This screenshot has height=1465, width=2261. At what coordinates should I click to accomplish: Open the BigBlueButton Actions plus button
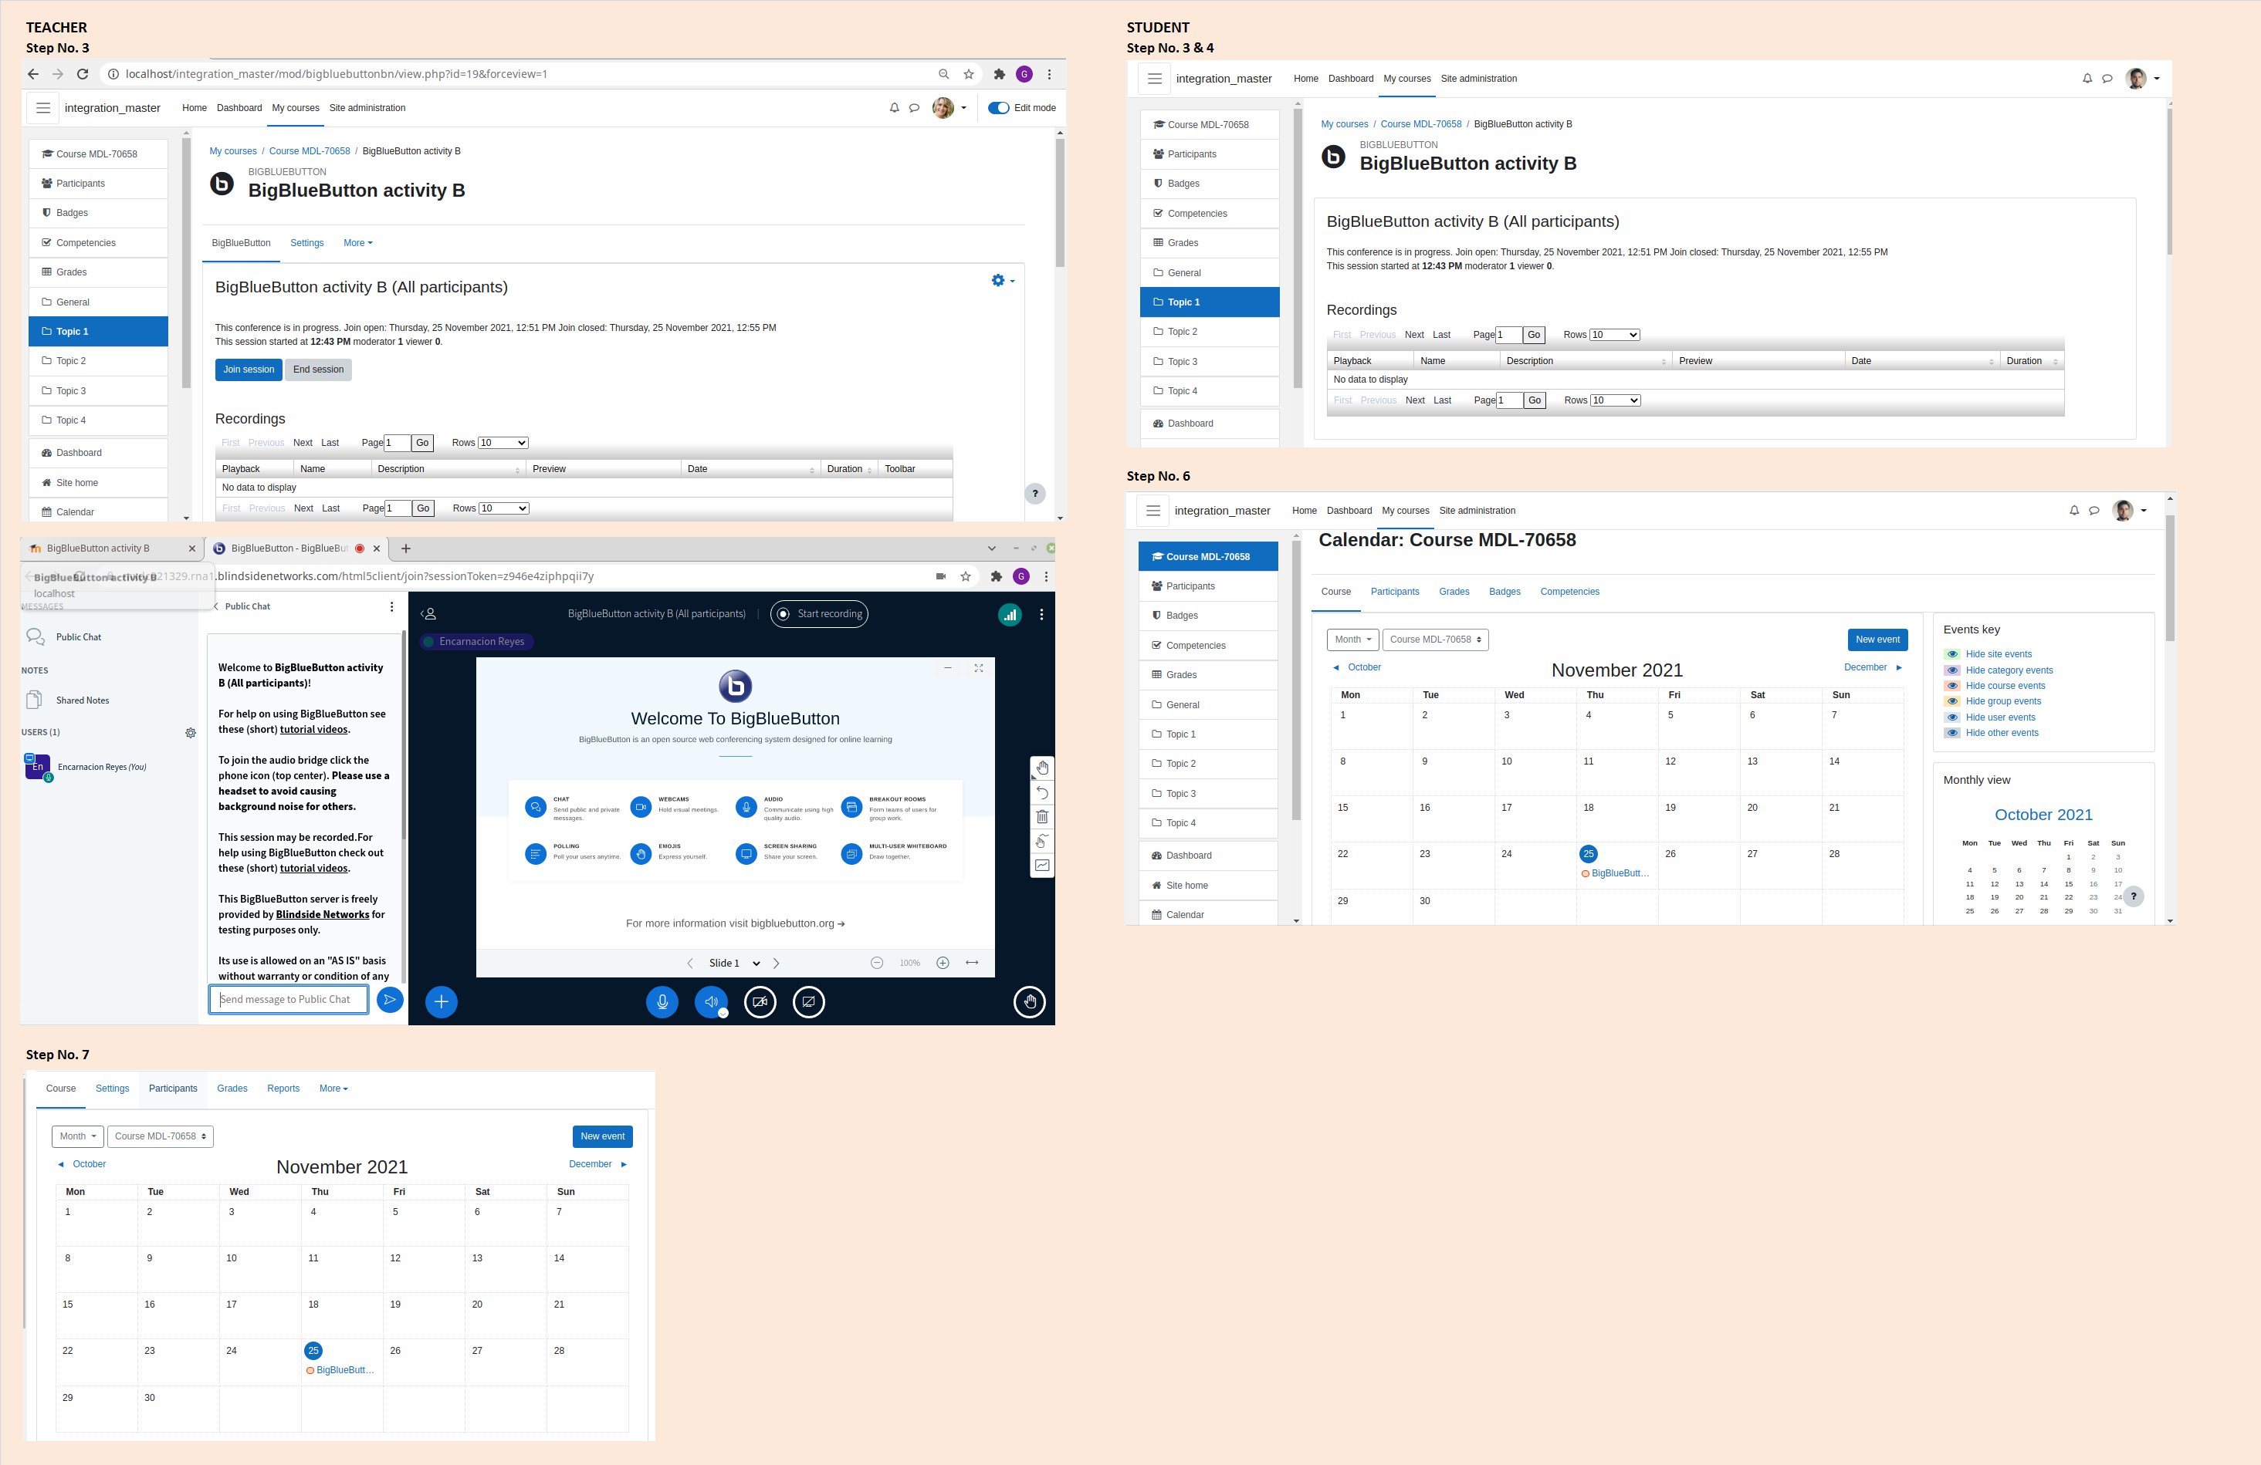pyautogui.click(x=441, y=1001)
